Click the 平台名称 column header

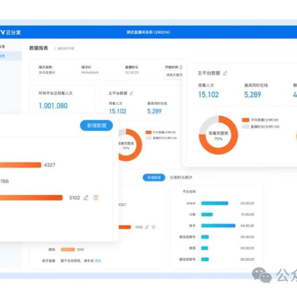189,192
